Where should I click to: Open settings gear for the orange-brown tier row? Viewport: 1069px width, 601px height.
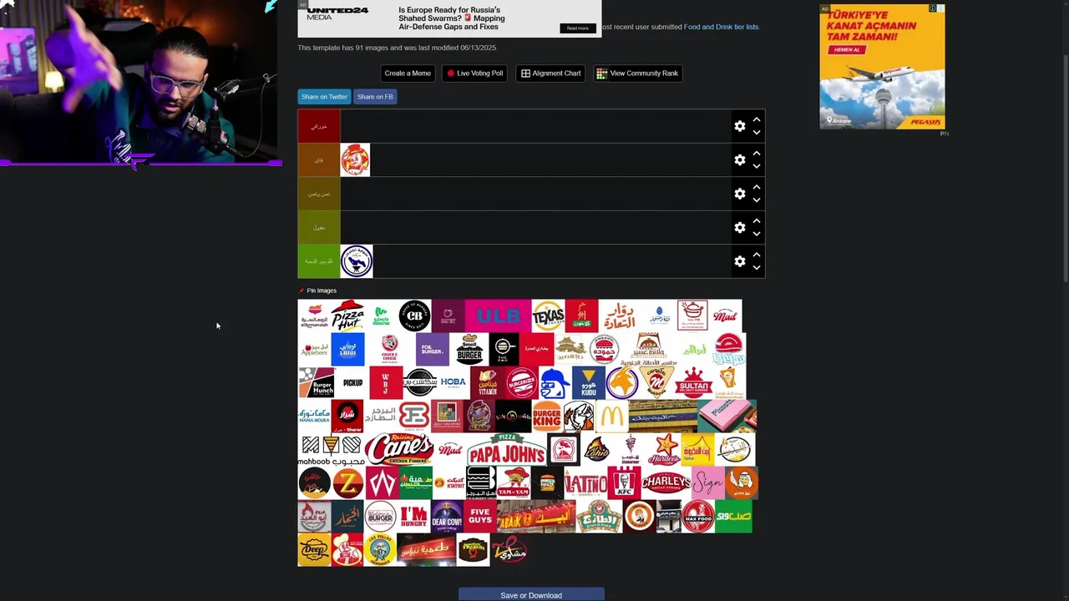(740, 159)
